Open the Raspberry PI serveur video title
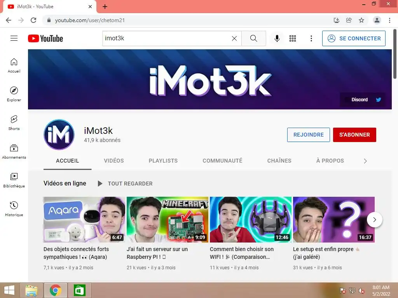The height and width of the screenshot is (298, 398). click(157, 253)
